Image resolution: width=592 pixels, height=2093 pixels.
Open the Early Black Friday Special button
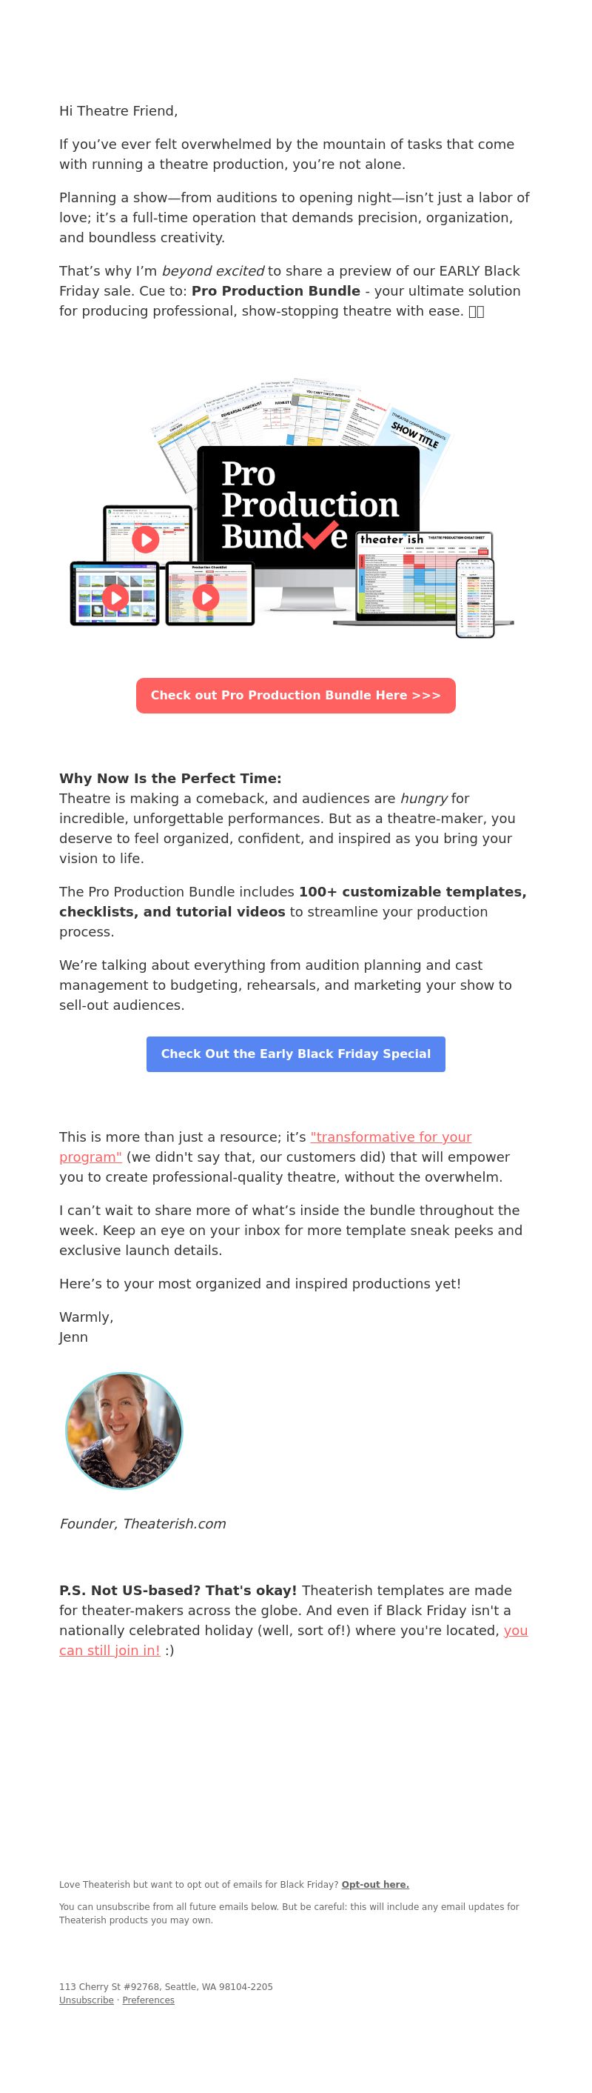coord(295,1054)
